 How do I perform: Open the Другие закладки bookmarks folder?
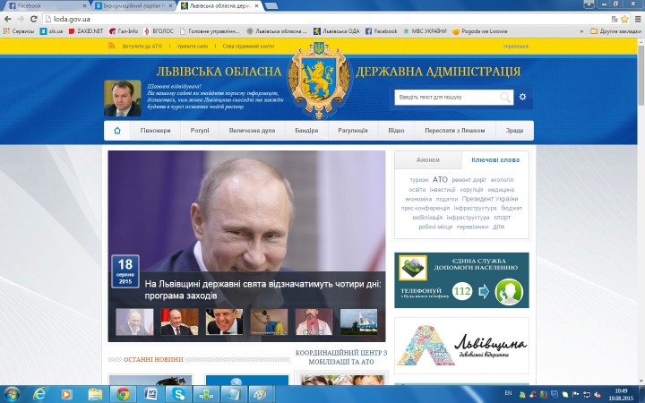click(x=617, y=30)
